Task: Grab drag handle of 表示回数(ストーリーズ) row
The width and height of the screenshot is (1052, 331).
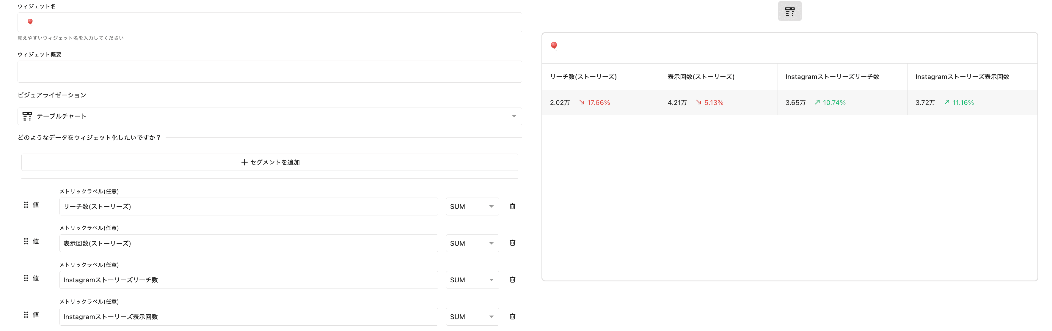Action: [26, 241]
